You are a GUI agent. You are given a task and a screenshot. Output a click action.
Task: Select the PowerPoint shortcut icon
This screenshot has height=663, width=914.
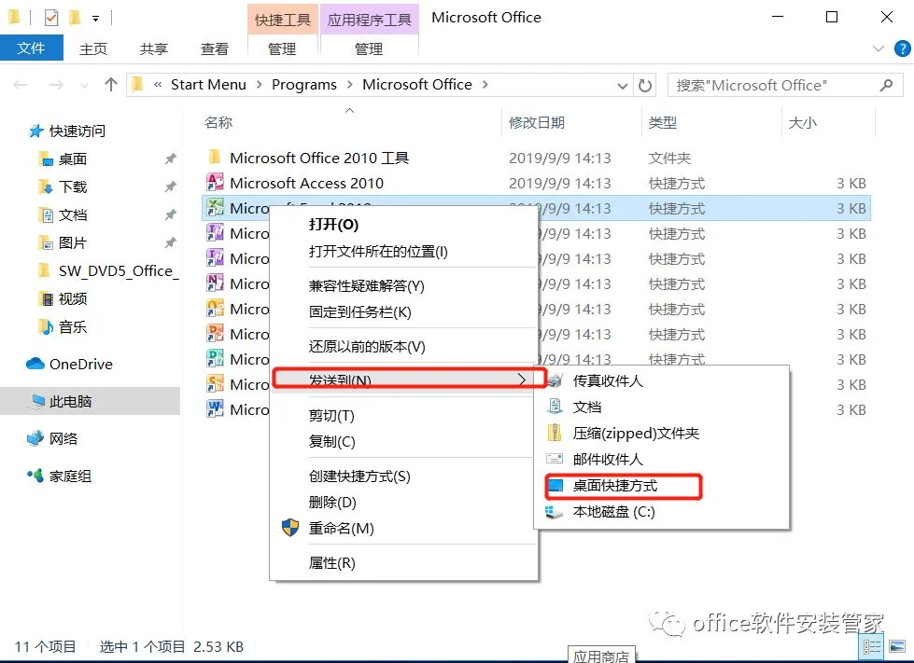click(215, 334)
